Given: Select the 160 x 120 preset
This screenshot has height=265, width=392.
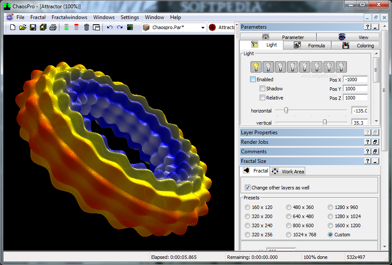Looking at the screenshot, I should coord(247,207).
